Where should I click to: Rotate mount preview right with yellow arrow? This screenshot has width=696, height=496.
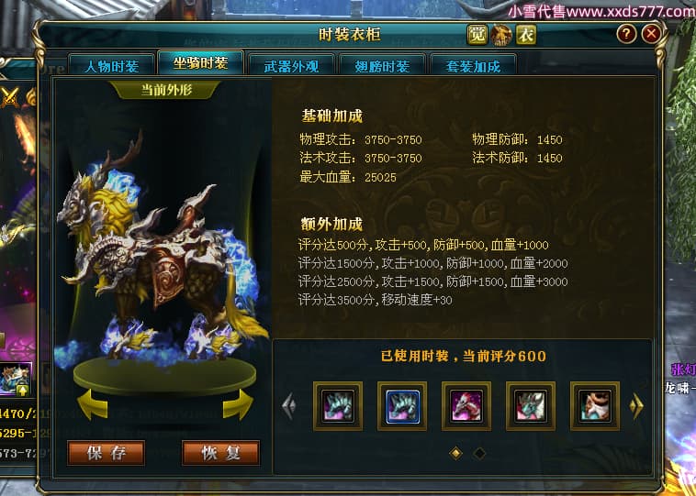coord(238,404)
